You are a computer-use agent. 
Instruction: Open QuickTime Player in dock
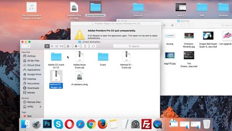pyautogui.click(x=158, y=124)
